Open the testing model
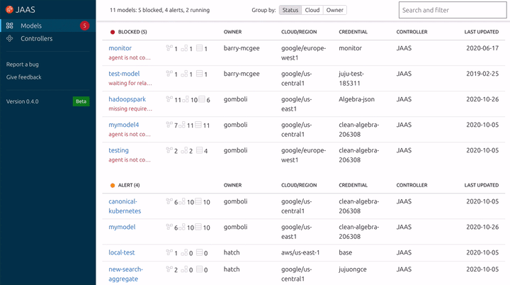The width and height of the screenshot is (510, 285). pyautogui.click(x=118, y=150)
